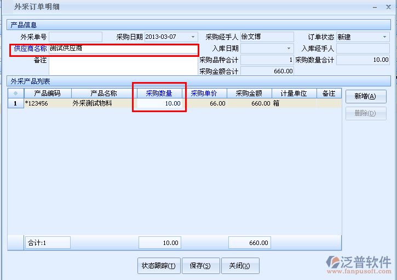Click the 采购单价 column header

click(204, 94)
